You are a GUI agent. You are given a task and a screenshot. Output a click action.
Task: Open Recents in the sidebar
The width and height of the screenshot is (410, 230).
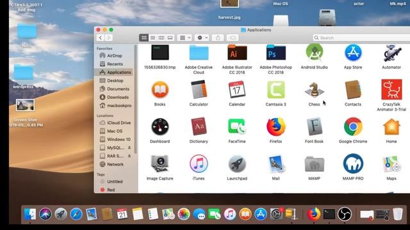click(115, 64)
